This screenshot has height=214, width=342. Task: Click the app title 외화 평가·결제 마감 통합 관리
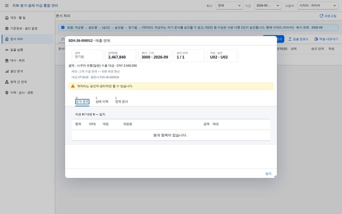coord(35,5)
